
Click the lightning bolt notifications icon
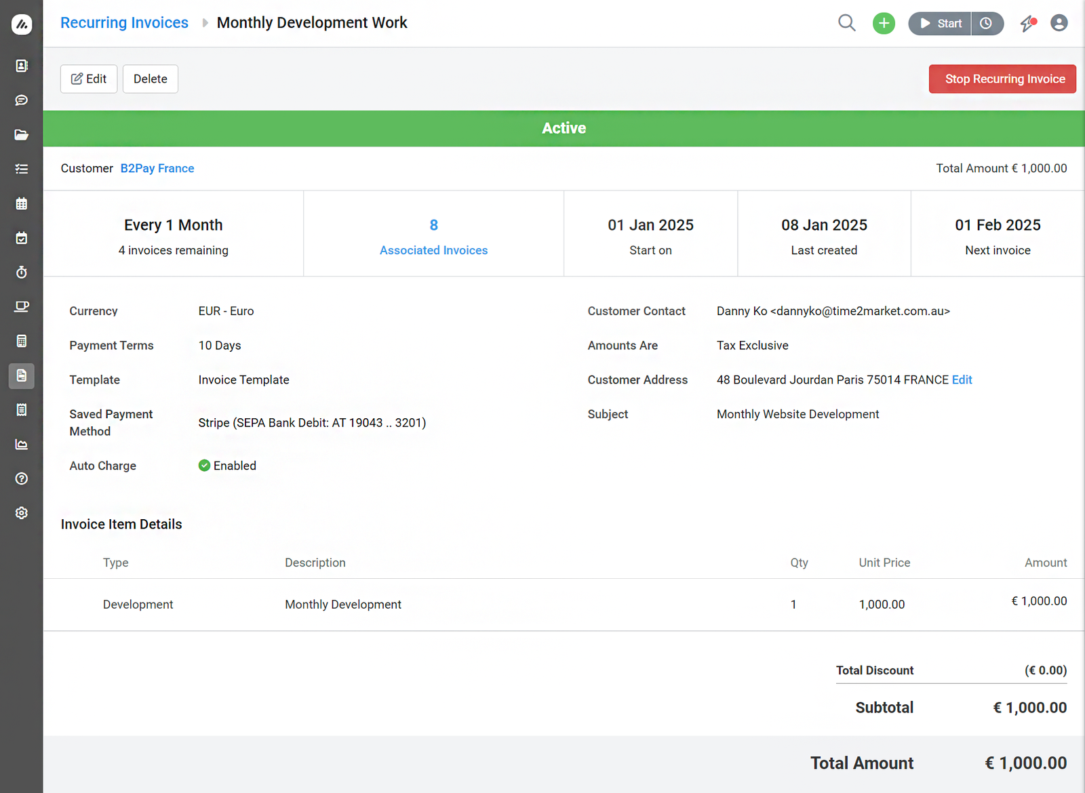click(x=1028, y=24)
